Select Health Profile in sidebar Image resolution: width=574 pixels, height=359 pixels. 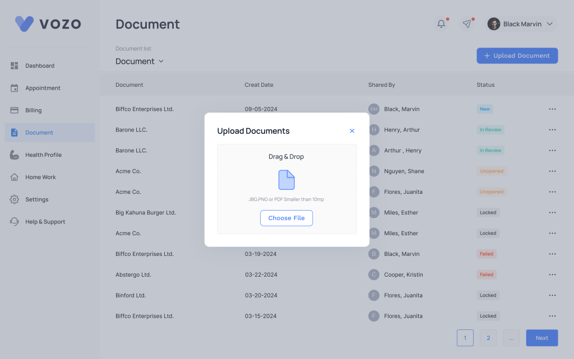[x=43, y=155]
